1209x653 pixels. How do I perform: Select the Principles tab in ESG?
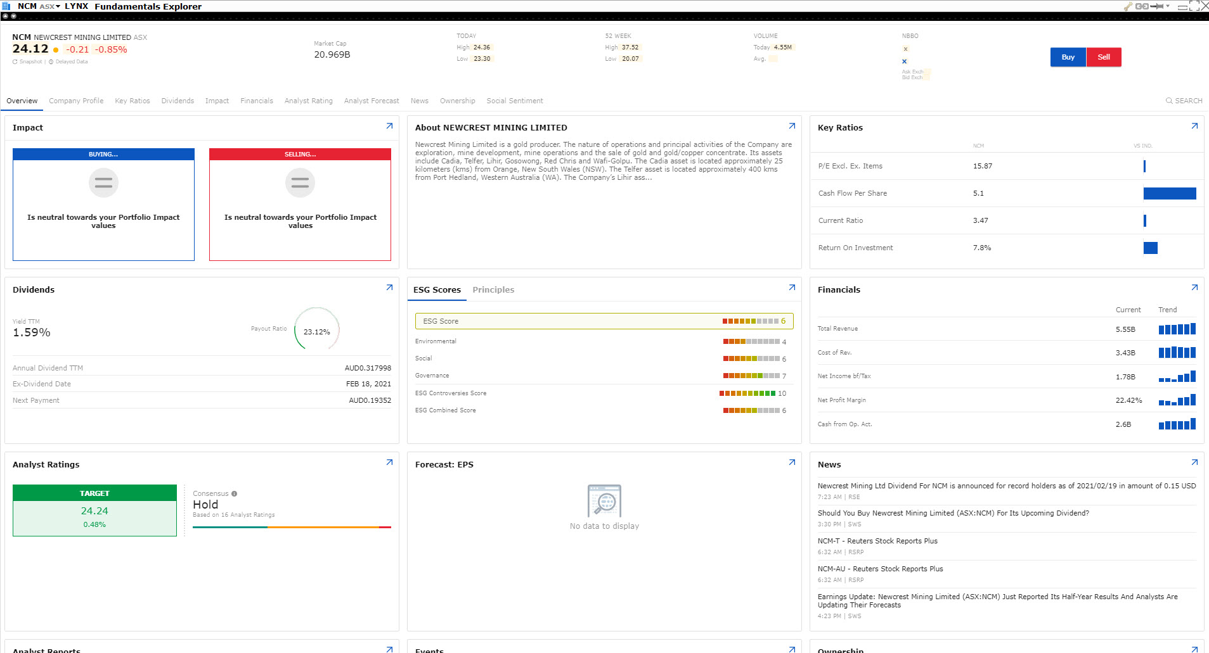[493, 290]
